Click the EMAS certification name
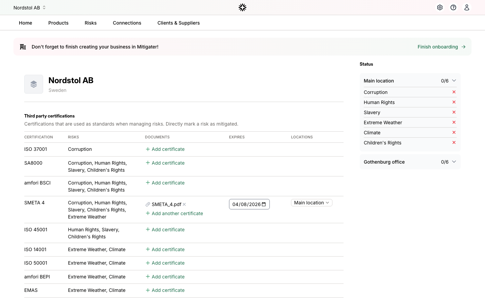Image resolution: width=485 pixels, height=303 pixels. click(31, 290)
